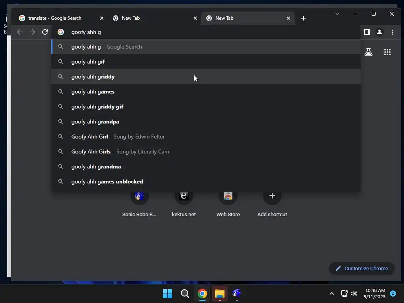Close the translate - Google Search tab
Screen dimensions: 404x303
pos(101,18)
